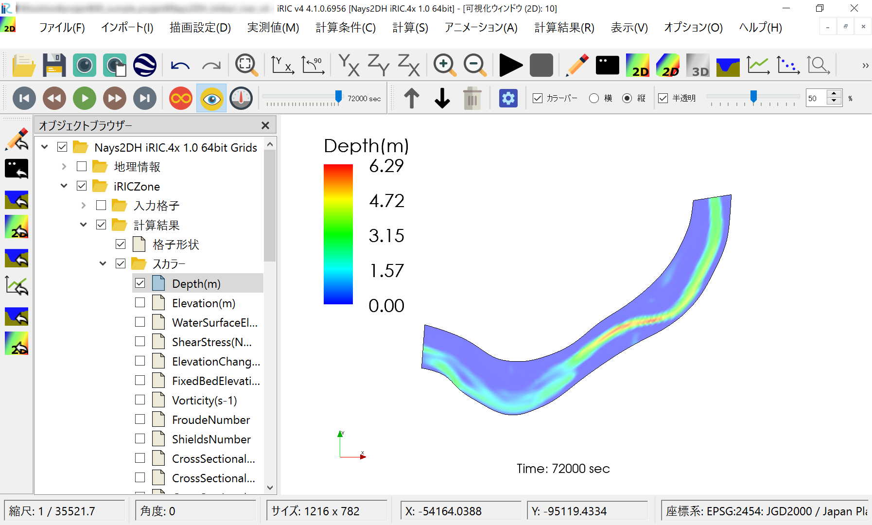The image size is (872, 525).
Task: Check the FroudeNumber checkbox
Action: [140, 419]
